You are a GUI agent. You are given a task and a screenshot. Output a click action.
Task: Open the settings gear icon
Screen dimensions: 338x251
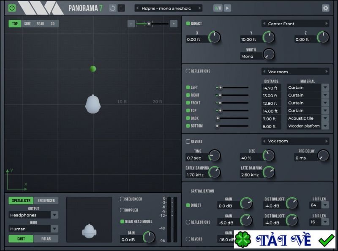coord(325,8)
